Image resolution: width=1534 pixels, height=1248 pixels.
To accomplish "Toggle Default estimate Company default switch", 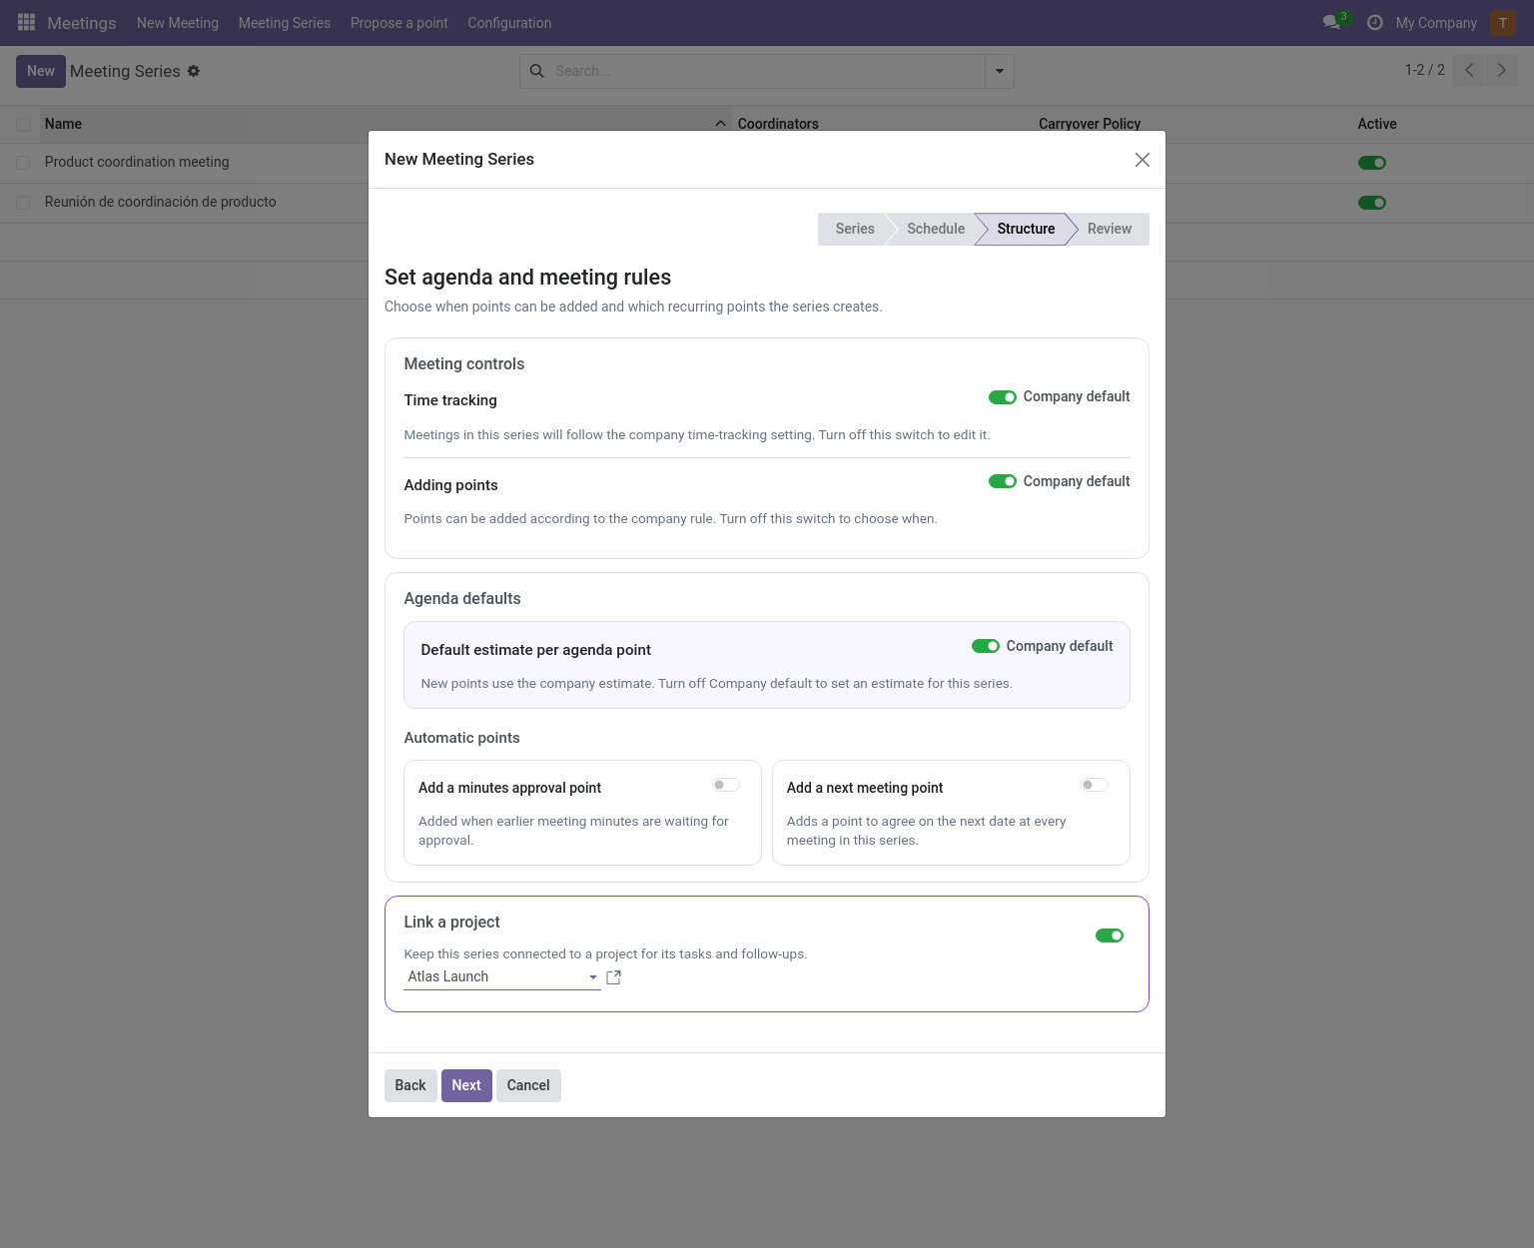I will tap(986, 646).
